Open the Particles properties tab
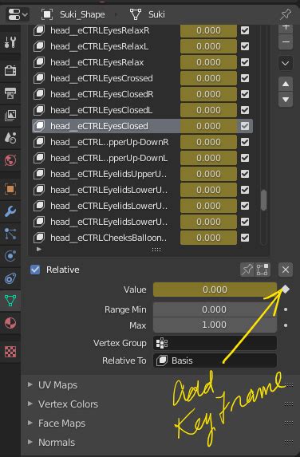This screenshot has width=300, height=457. [10, 234]
